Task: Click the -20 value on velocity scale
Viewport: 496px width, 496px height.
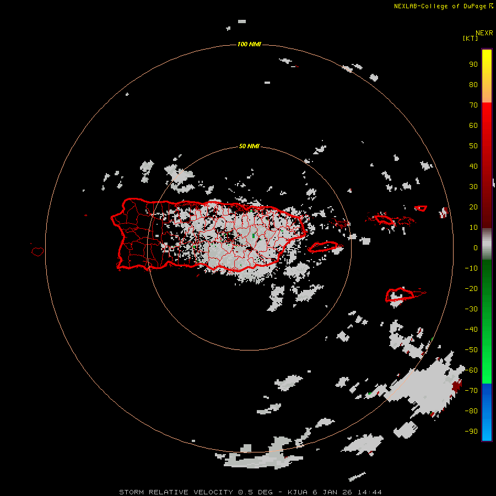Action: pyautogui.click(x=471, y=288)
